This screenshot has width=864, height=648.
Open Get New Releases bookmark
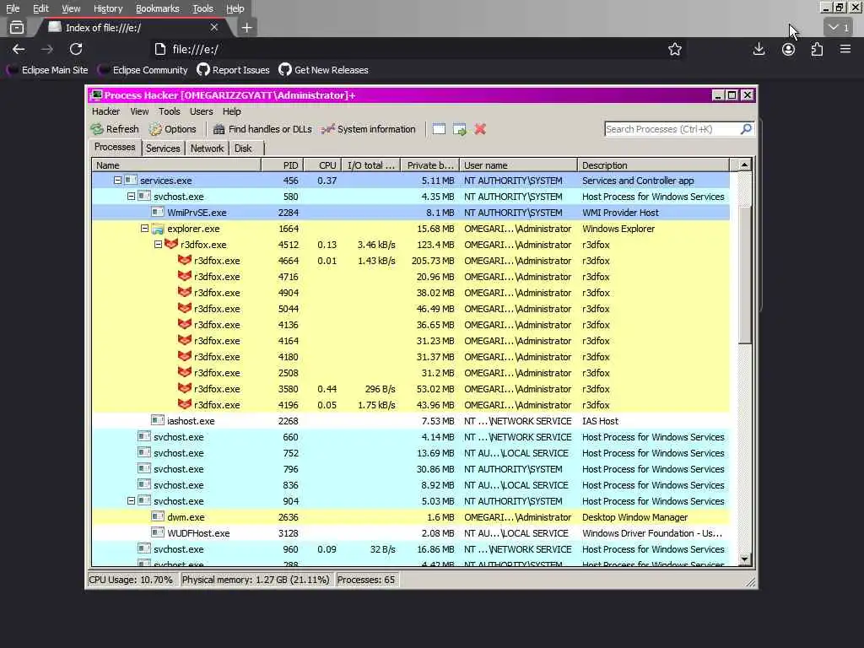[323, 70]
